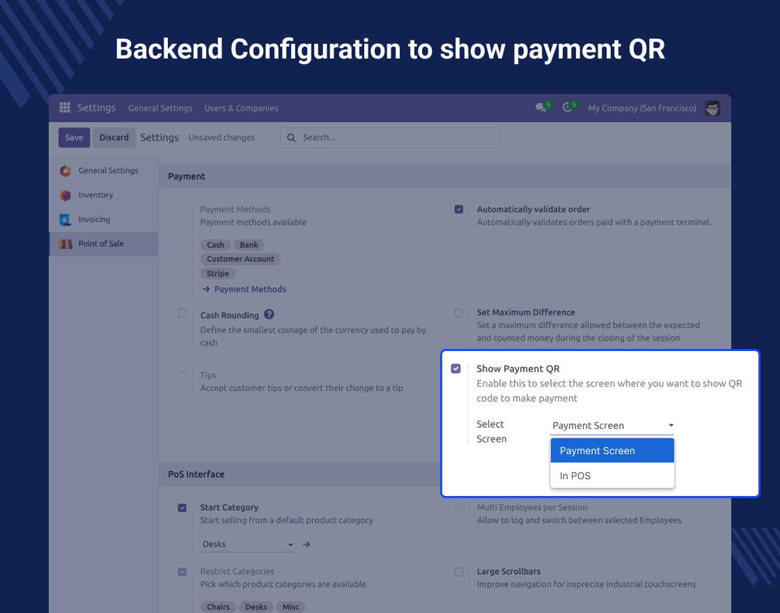
Task: Click the Misc category tag
Action: [x=290, y=607]
